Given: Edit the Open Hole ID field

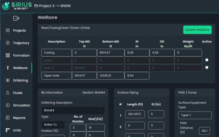Looking at the screenshot, I should pyautogui.click(x=137, y=76).
